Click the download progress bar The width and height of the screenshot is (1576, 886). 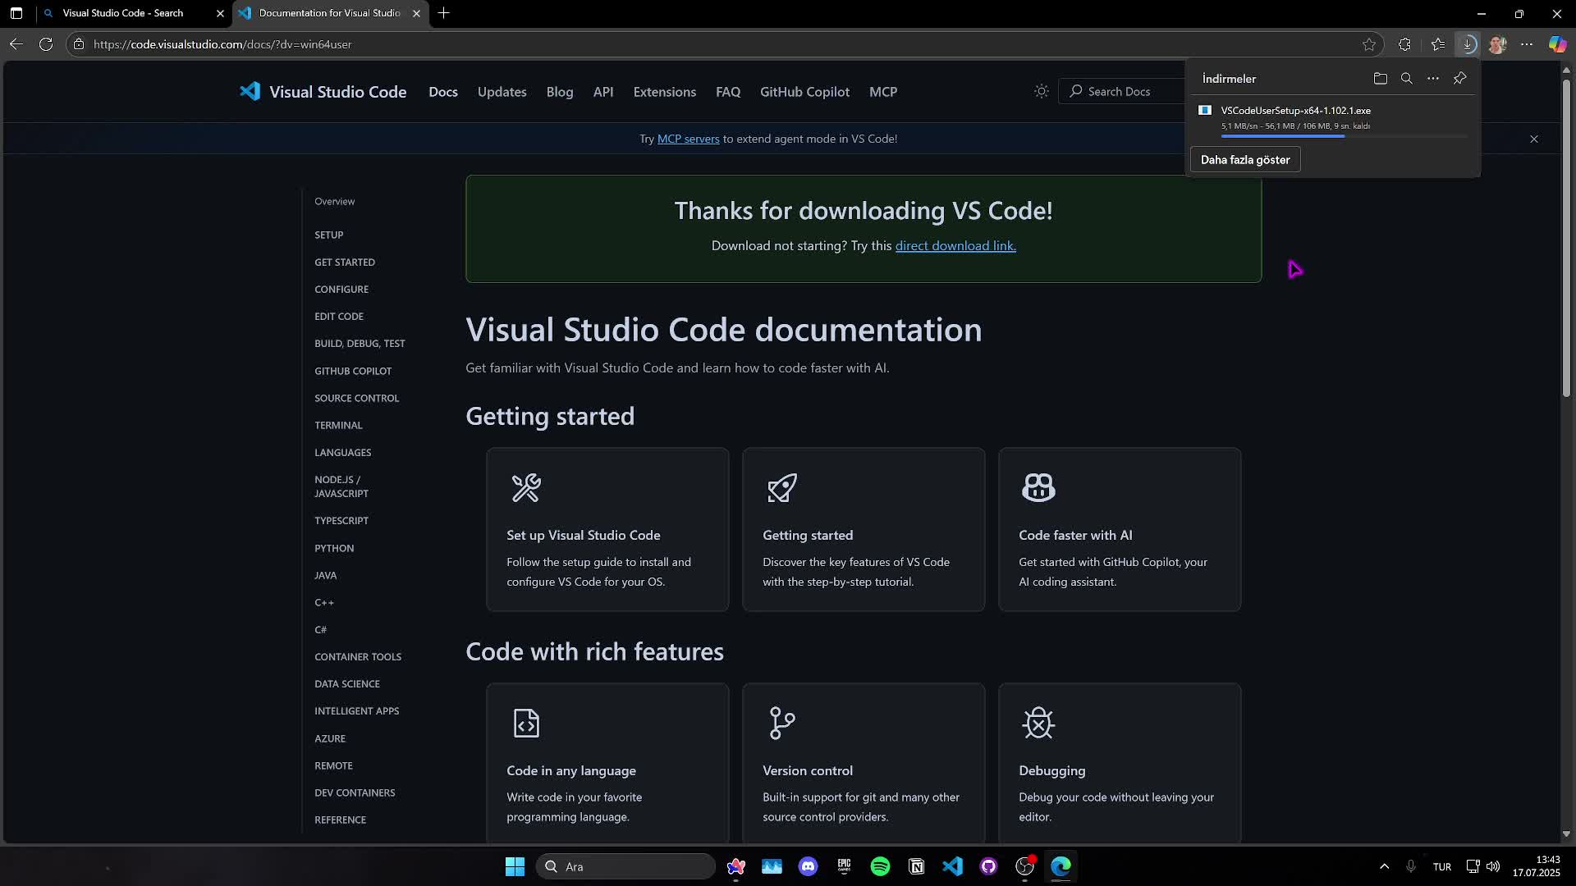coord(1344,136)
